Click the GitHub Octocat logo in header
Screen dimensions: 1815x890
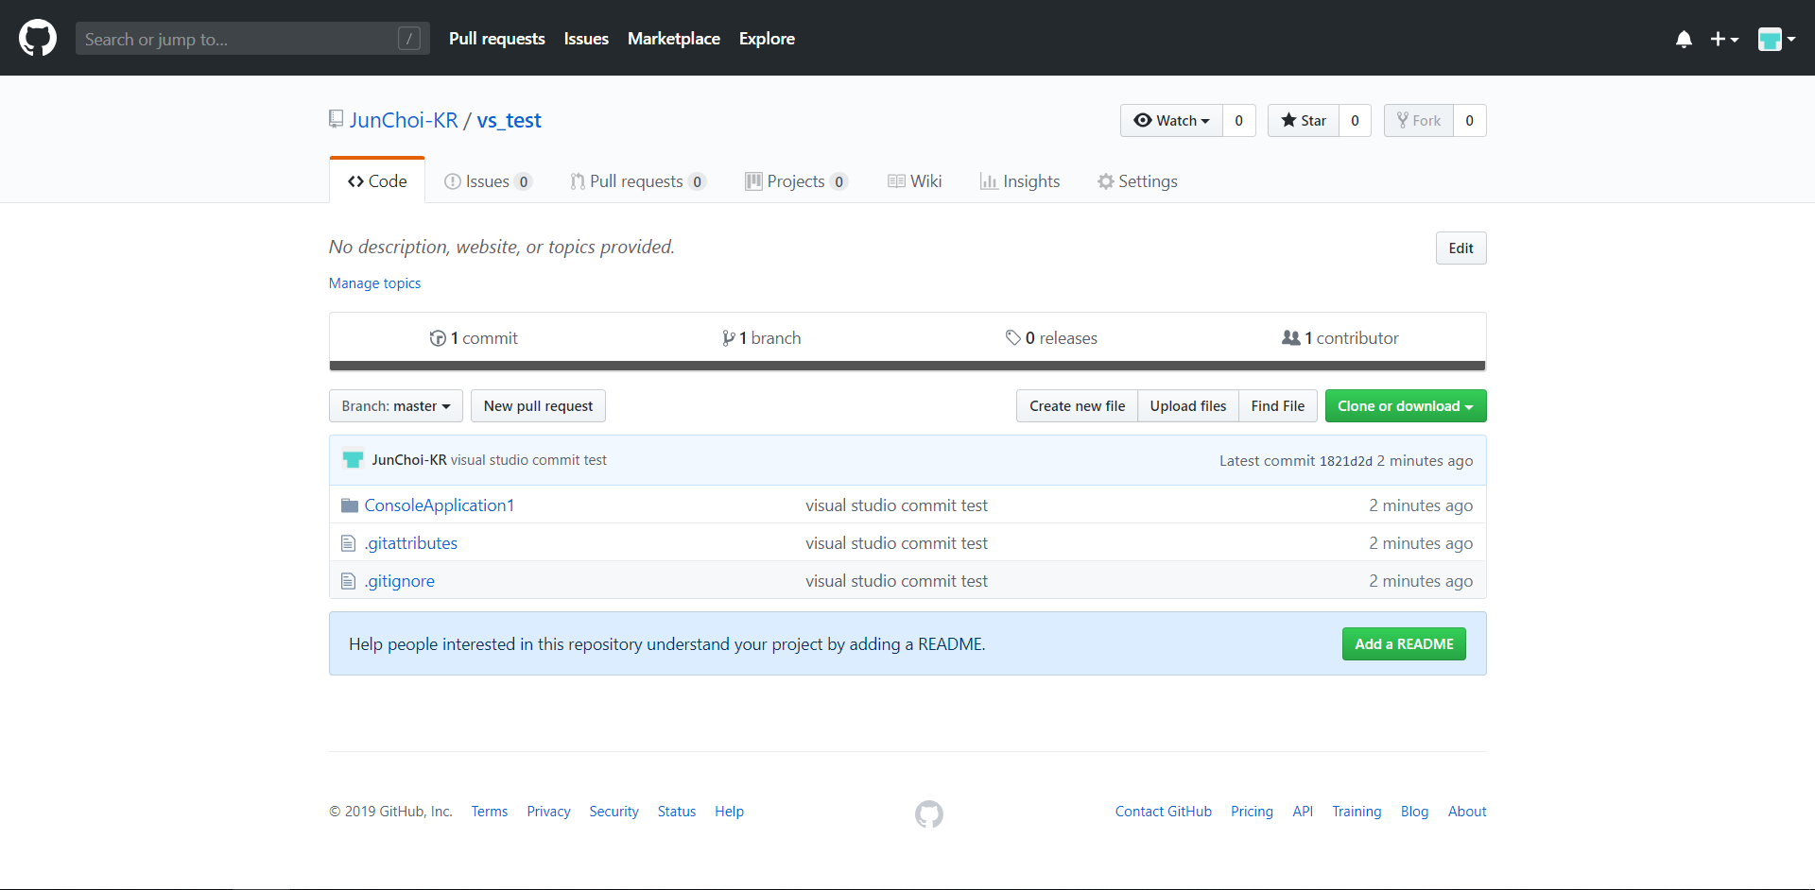38,38
